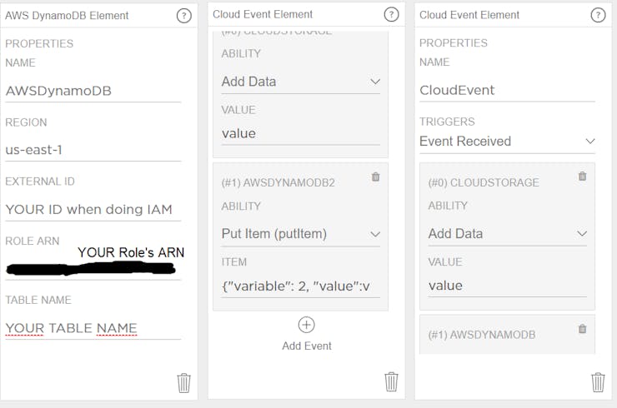Click the EXTERNAL ID label
Image resolution: width=617 pixels, height=408 pixels.
coord(40,182)
